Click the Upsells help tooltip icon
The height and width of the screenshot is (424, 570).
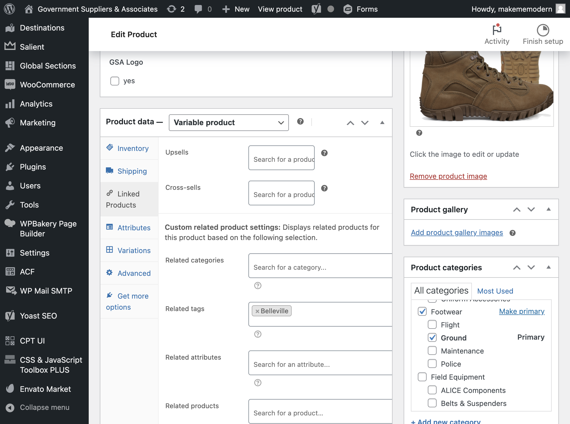[x=324, y=153]
